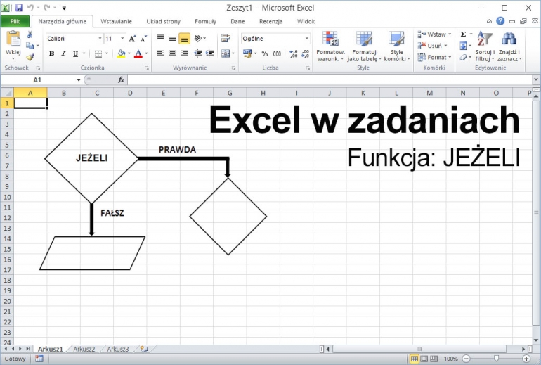Click Znajdź i zaznacz binoculars button
541x365 pixels.
pyautogui.click(x=509, y=46)
